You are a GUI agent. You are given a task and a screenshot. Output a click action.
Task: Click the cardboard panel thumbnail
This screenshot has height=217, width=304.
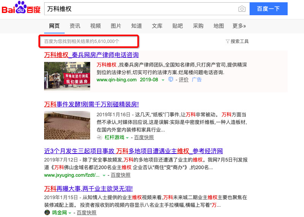(67, 125)
